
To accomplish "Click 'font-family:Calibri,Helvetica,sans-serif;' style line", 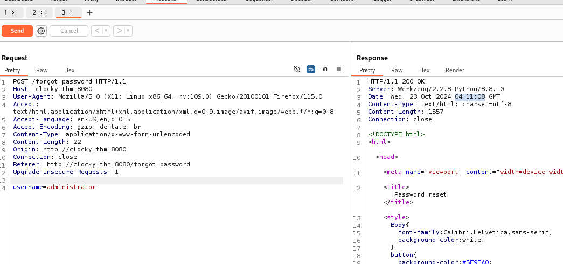I will click(x=475, y=232).
